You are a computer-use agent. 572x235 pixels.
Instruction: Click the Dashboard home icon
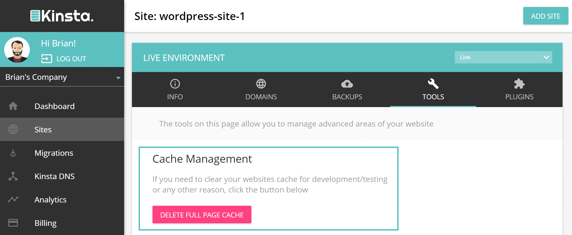pyautogui.click(x=13, y=106)
